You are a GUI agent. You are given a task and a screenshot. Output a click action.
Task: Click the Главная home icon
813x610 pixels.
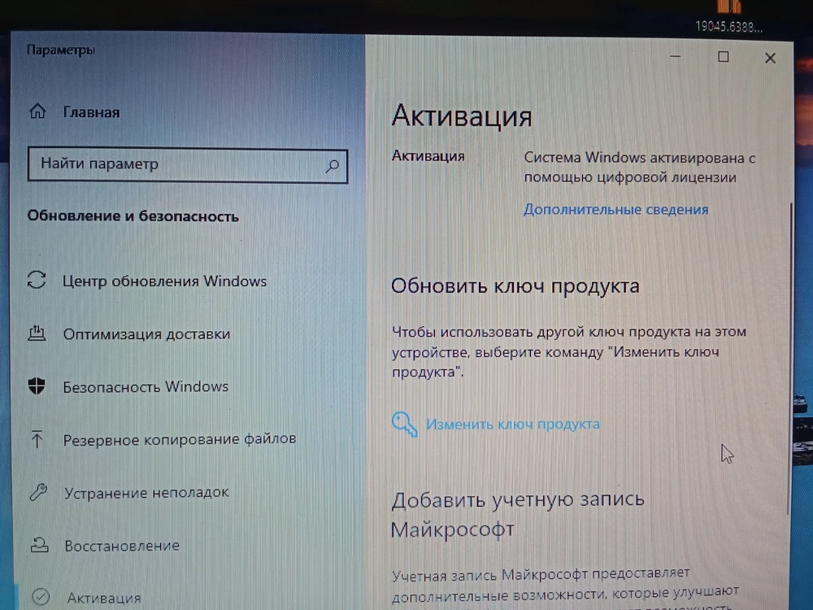[x=38, y=112]
